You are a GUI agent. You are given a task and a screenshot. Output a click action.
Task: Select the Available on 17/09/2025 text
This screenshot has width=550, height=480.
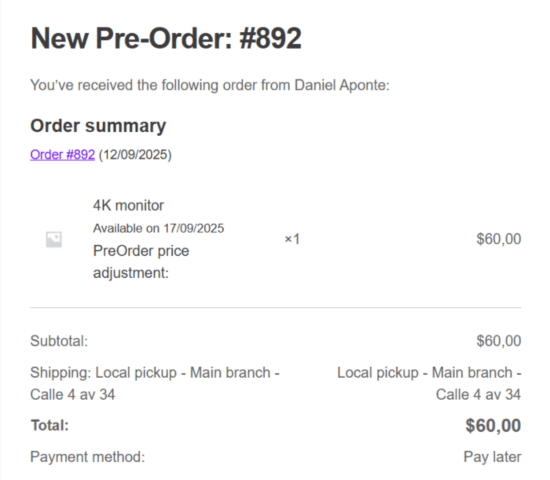tap(158, 228)
